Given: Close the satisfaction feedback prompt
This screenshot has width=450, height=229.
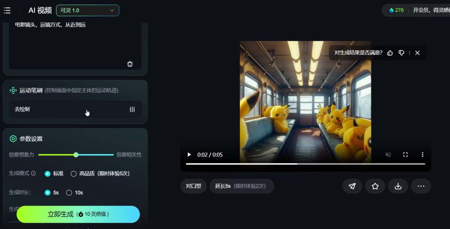Looking at the screenshot, I should tap(417, 53).
